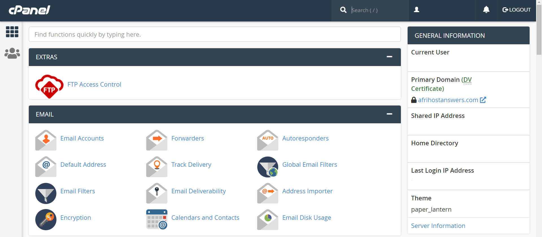Open the notifications bell

(x=486, y=10)
